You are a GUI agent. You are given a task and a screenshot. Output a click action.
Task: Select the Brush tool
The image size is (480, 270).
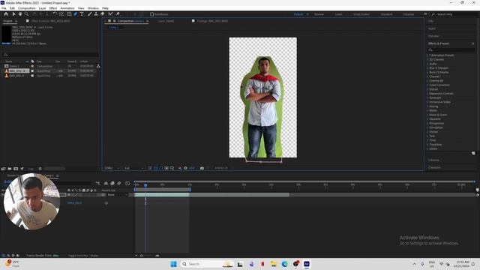point(90,14)
